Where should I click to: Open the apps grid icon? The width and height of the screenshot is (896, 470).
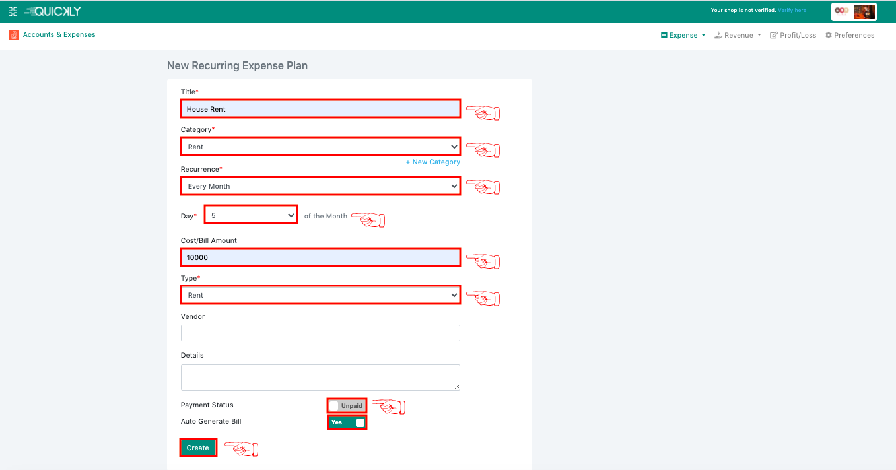[x=13, y=11]
